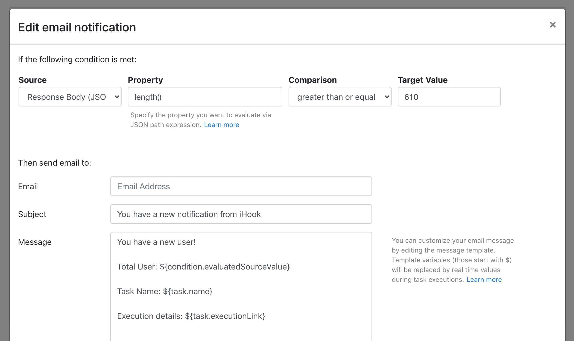Click the 'Edit email notification' title
The image size is (574, 341).
tap(77, 27)
